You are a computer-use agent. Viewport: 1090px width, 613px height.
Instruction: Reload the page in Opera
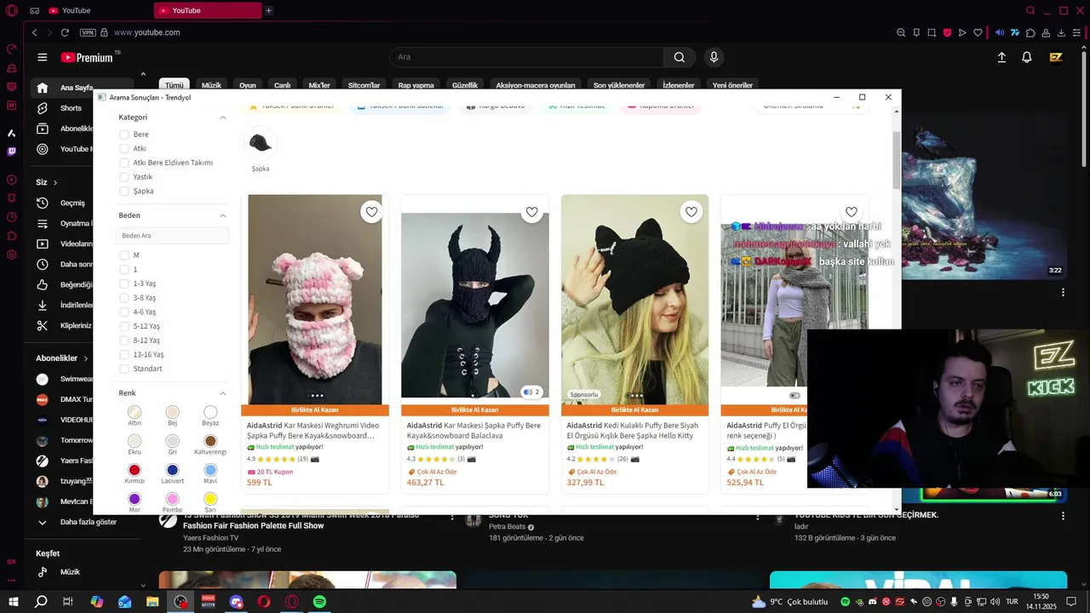(x=65, y=32)
